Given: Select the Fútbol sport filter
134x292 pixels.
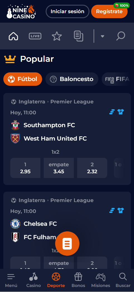Looking at the screenshot, I should [x=23, y=79].
